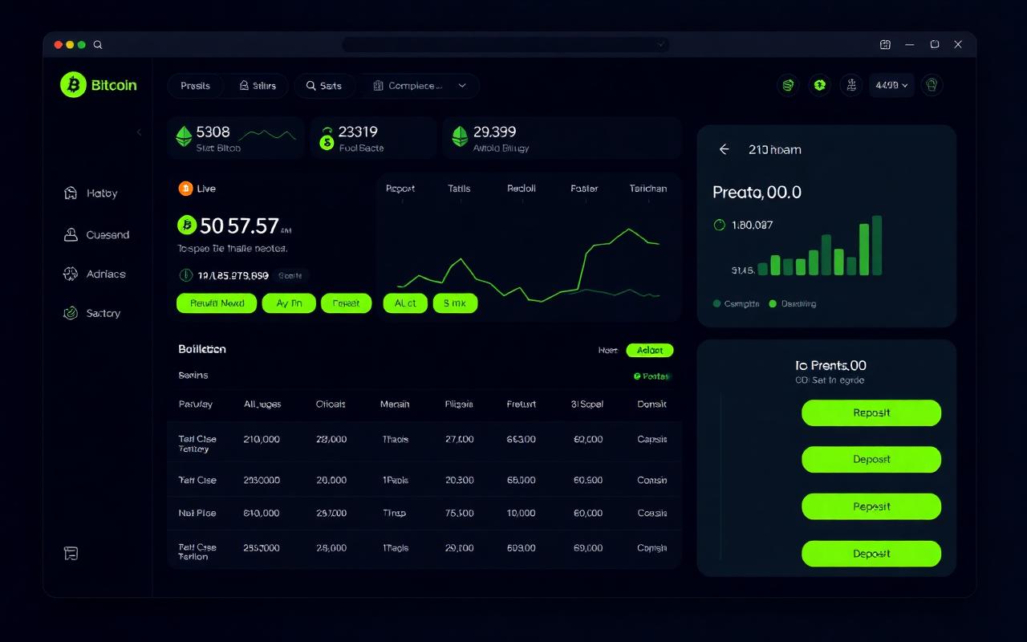Click the Bitcoin logo in the sidebar
The width and height of the screenshot is (1027, 642).
coord(75,84)
